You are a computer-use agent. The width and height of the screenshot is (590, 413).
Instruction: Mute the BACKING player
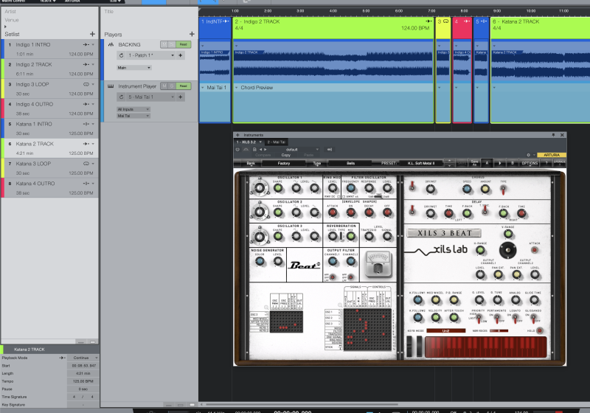pos(164,45)
